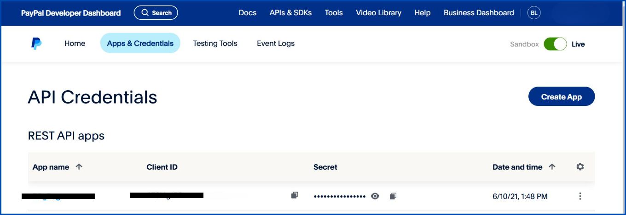This screenshot has width=626, height=215.
Task: Click the PayPal logo icon
Action: pyautogui.click(x=36, y=44)
